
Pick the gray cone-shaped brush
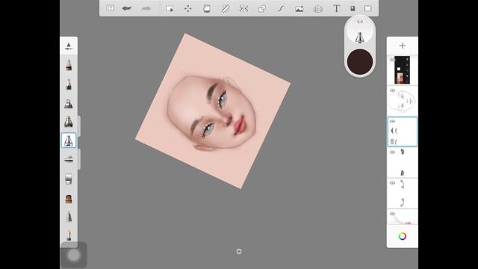[69, 217]
